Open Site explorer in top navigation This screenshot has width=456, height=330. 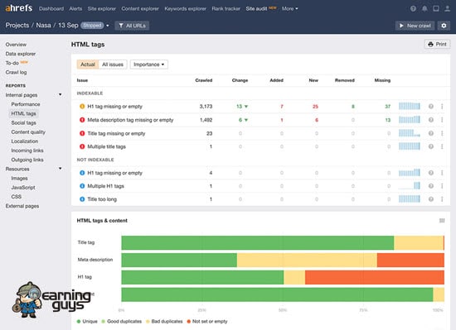pyautogui.click(x=101, y=9)
